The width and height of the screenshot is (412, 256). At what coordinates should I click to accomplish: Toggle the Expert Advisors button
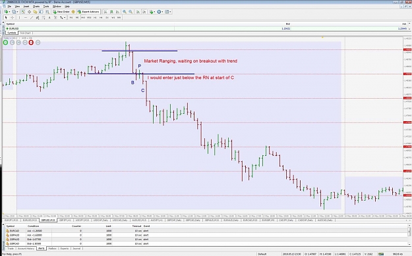coord(88,12)
